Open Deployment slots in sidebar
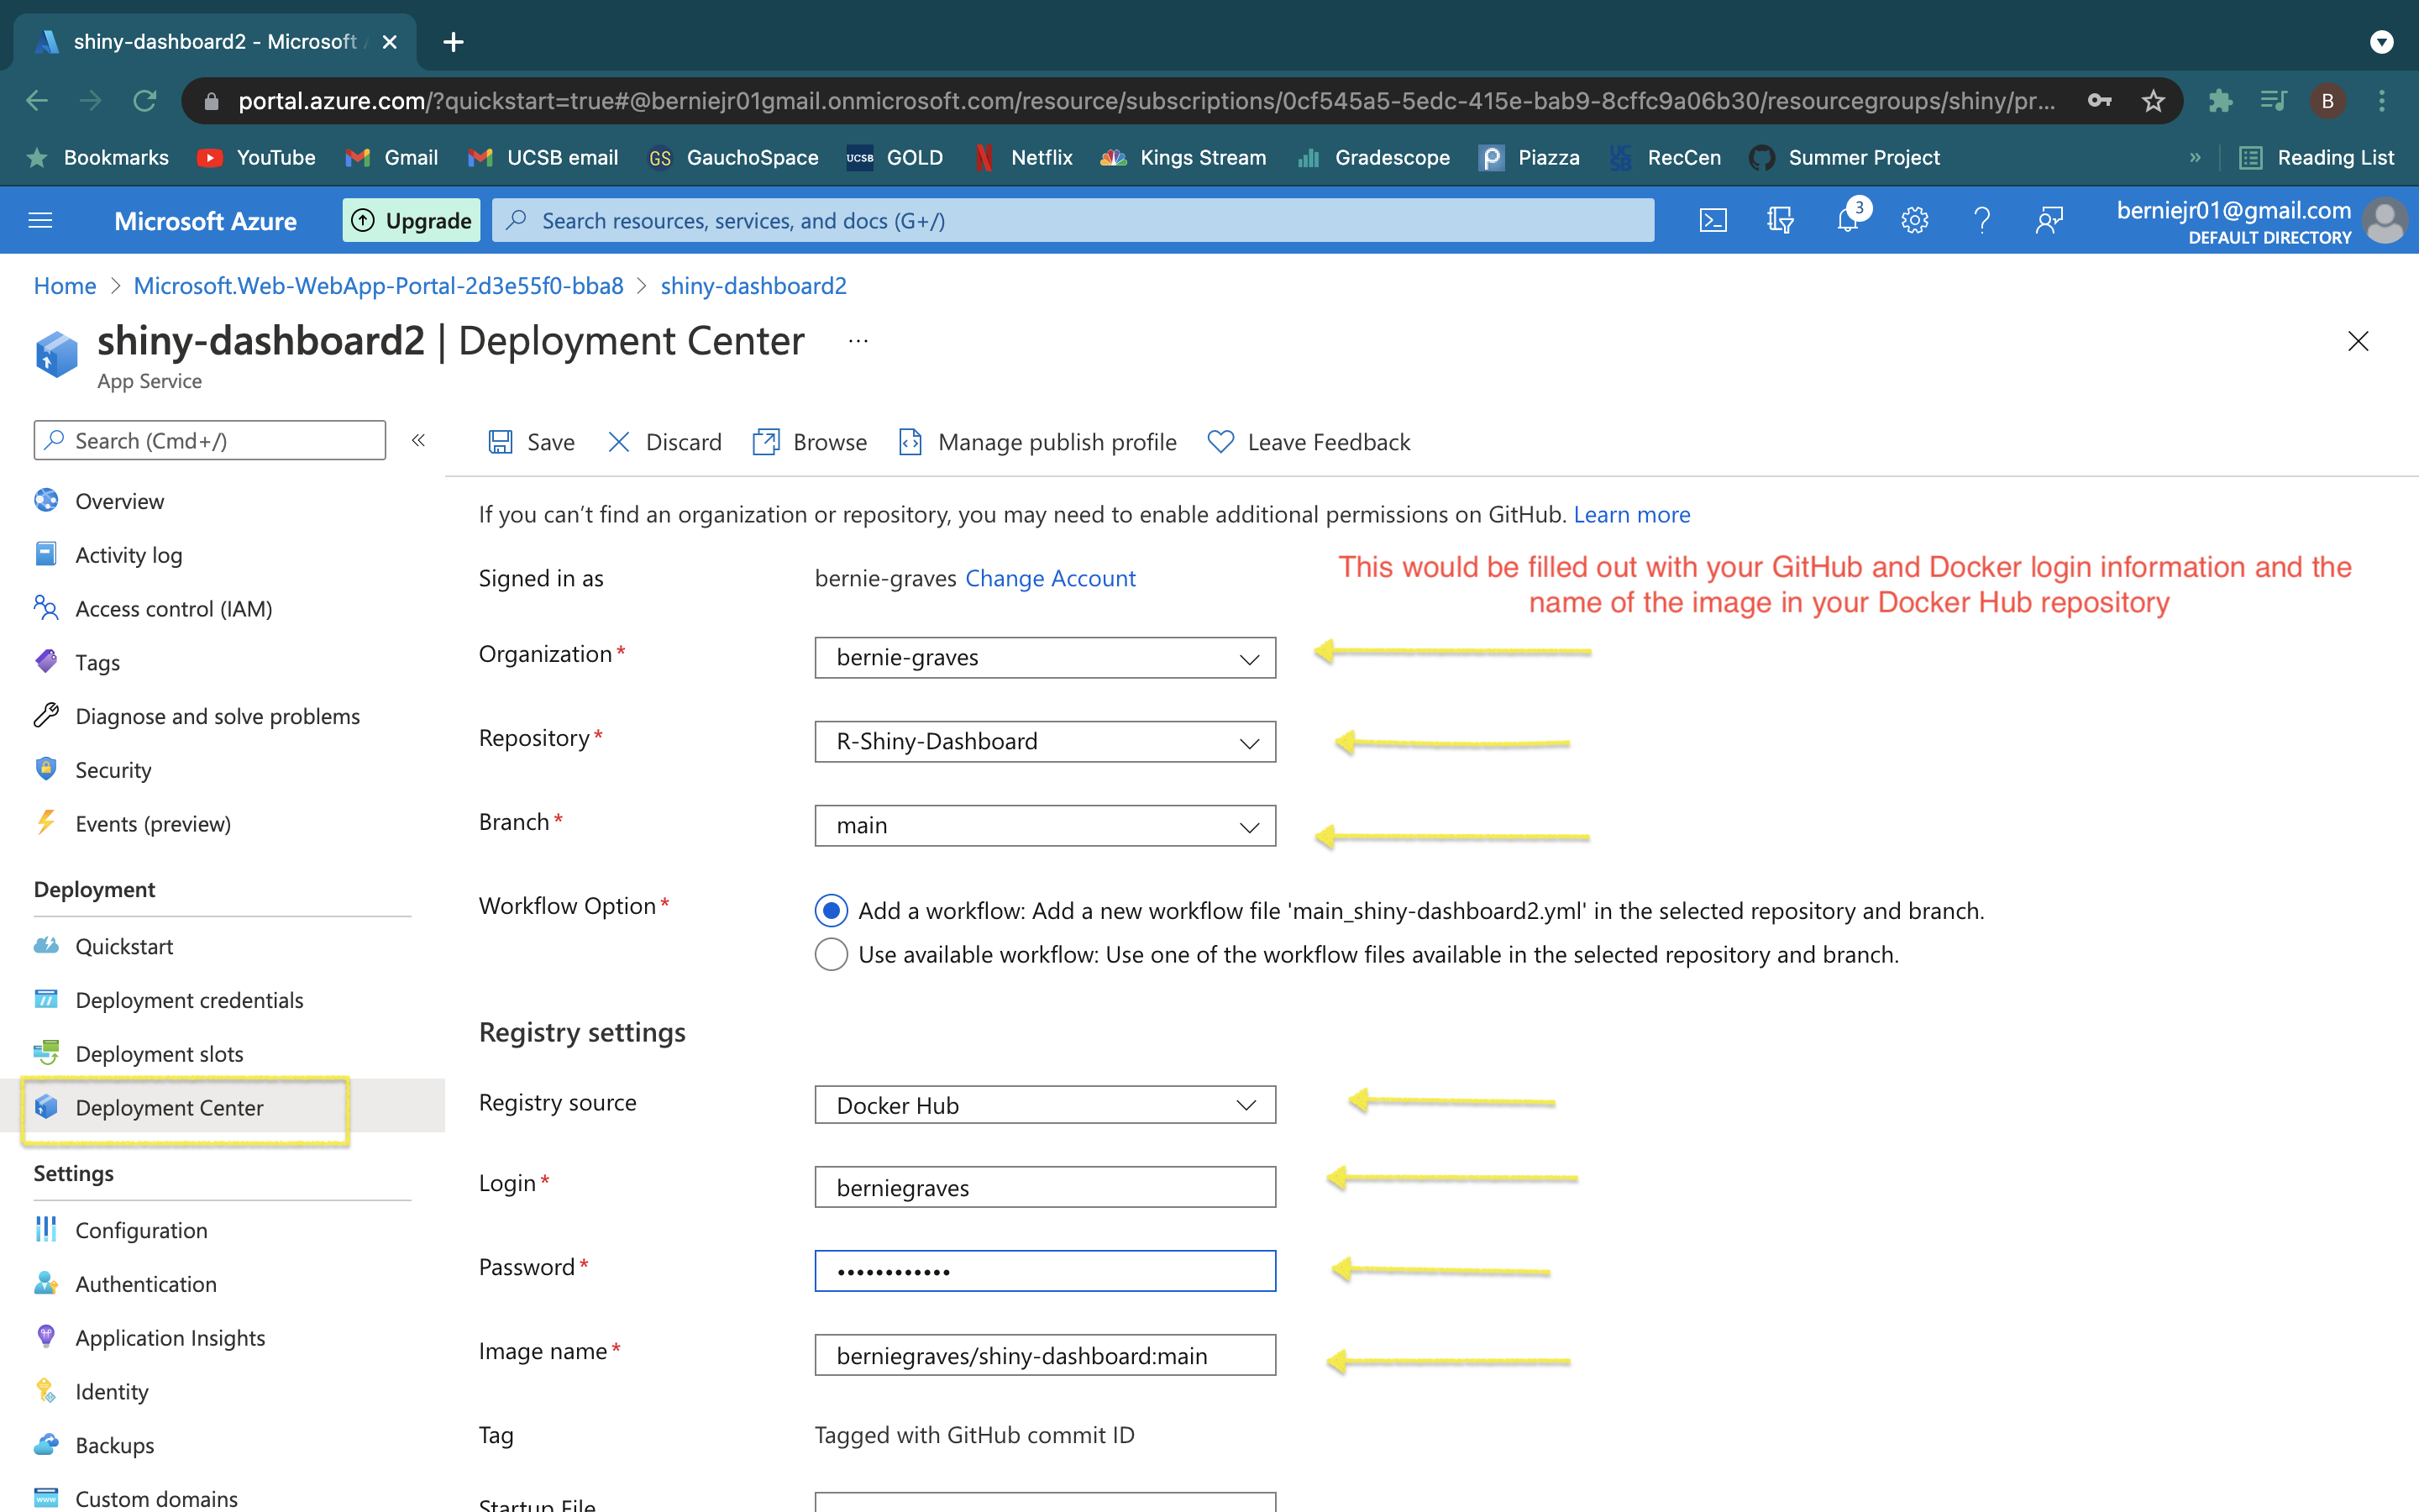This screenshot has height=1512, width=2419. [159, 1054]
